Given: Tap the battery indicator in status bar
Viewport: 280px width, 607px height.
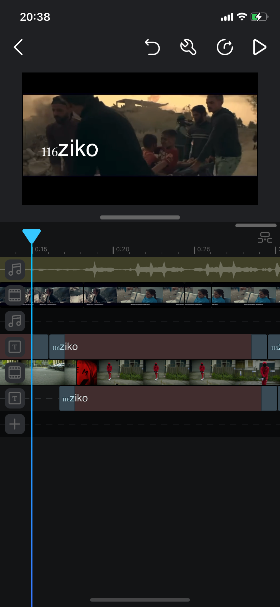Looking at the screenshot, I should (259, 17).
